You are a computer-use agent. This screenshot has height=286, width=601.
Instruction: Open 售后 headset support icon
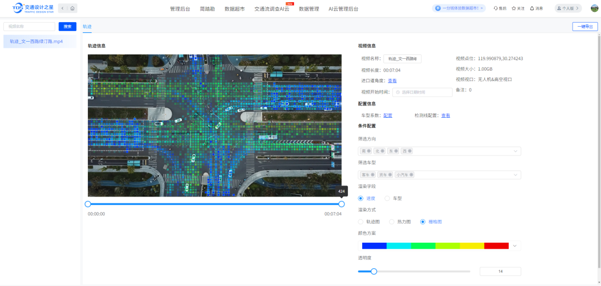pyautogui.click(x=496, y=8)
